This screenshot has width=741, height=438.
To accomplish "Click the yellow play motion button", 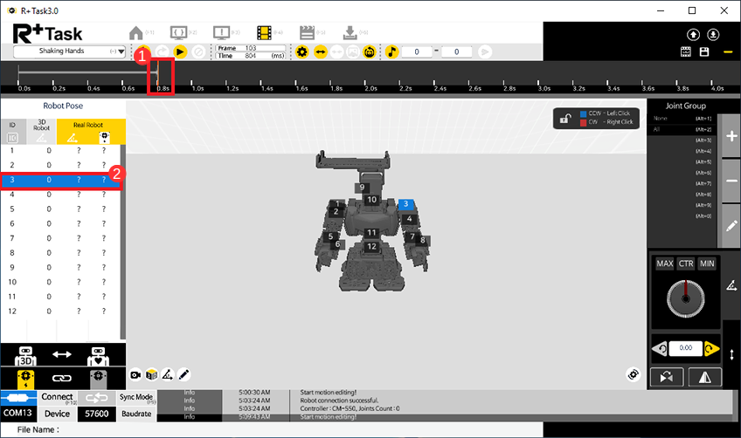I will (180, 52).
